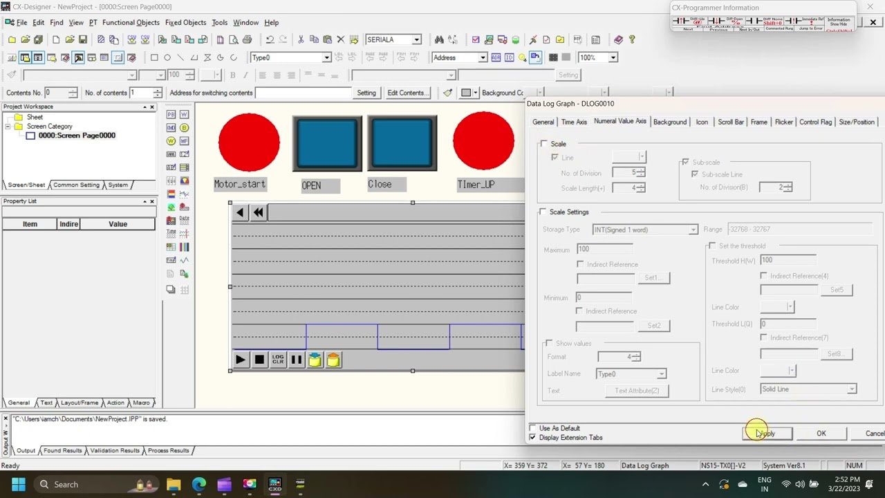Image resolution: width=885 pixels, height=498 pixels.
Task: Click the graph single left-arrow scroll button
Action: coord(240,213)
